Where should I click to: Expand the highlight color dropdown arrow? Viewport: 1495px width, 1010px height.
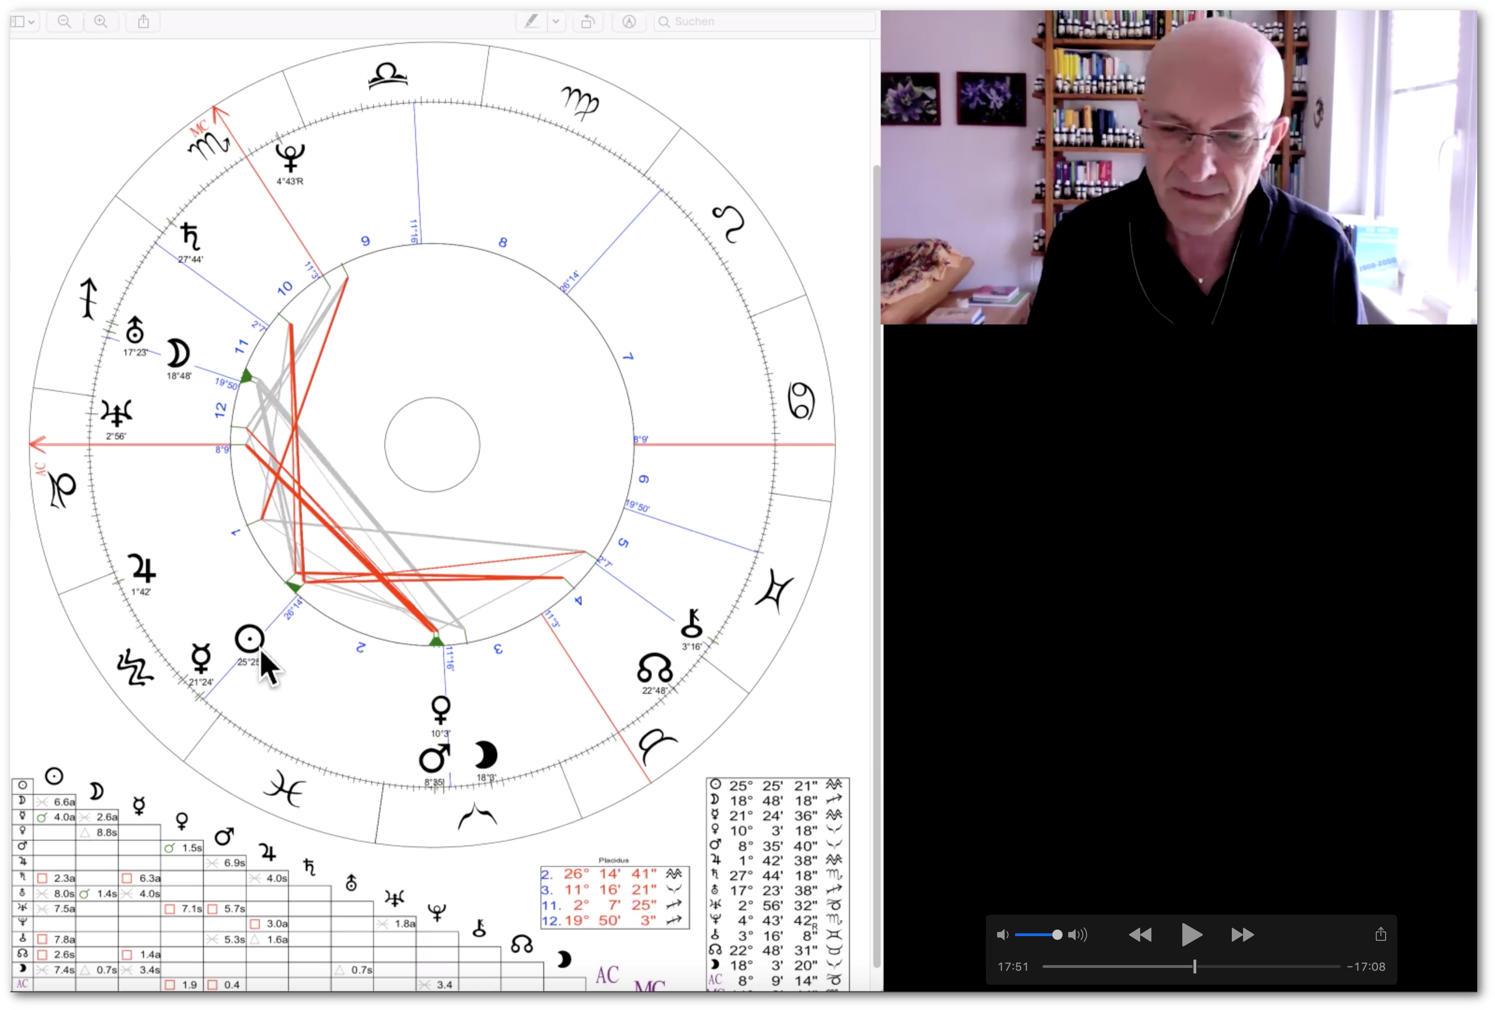[x=556, y=22]
